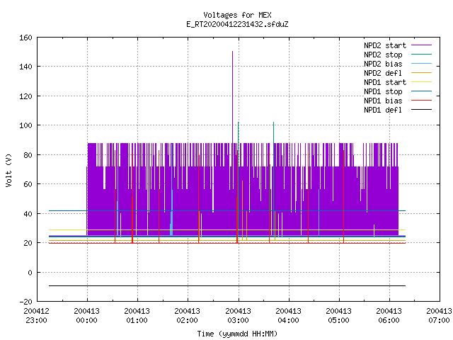This screenshot has width=453, height=340.
Task: Click the 200413 01:00 time tick label
Action: click(x=137, y=316)
